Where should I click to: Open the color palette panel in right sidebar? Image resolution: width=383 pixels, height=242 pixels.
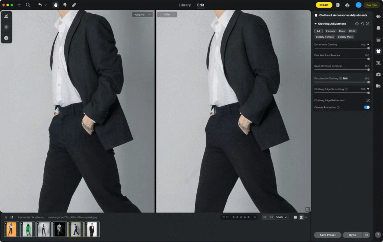(378, 16)
